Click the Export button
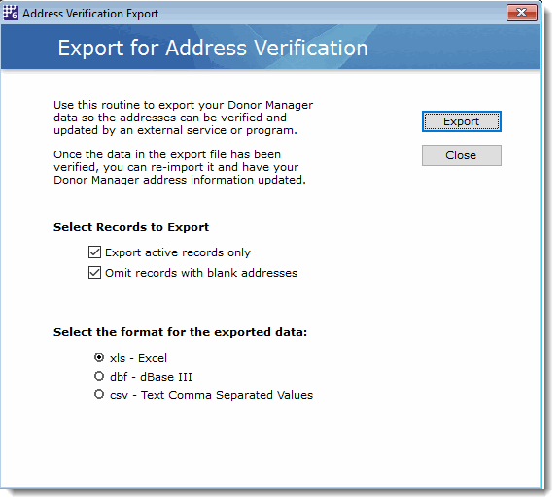Screen dimensions: 559x504 pyautogui.click(x=462, y=121)
